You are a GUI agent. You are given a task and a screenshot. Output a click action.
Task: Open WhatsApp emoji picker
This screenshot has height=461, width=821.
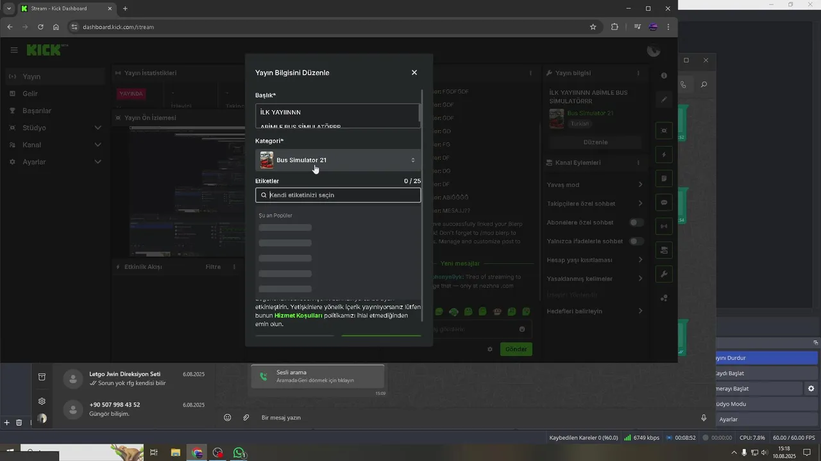tap(227, 417)
